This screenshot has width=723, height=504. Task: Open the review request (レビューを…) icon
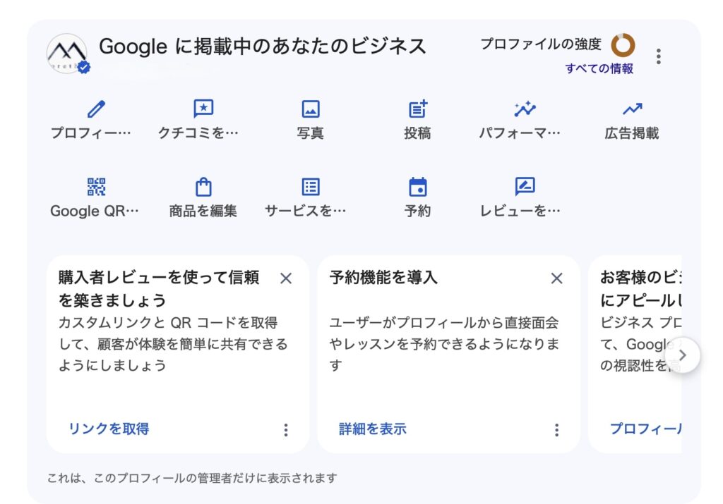pyautogui.click(x=525, y=186)
